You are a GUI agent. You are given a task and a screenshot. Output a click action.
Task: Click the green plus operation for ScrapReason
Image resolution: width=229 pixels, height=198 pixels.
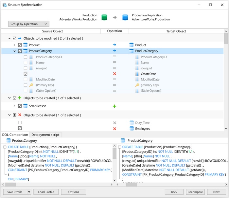(114, 106)
